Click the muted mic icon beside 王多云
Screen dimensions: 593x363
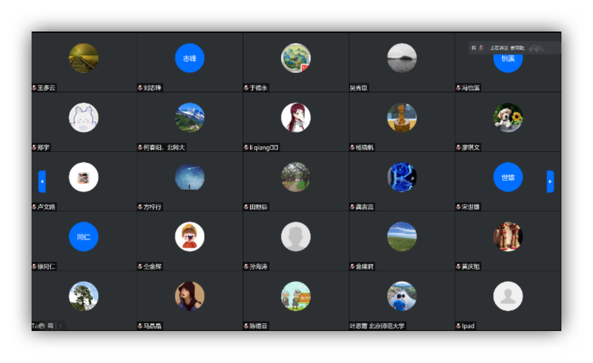34,88
